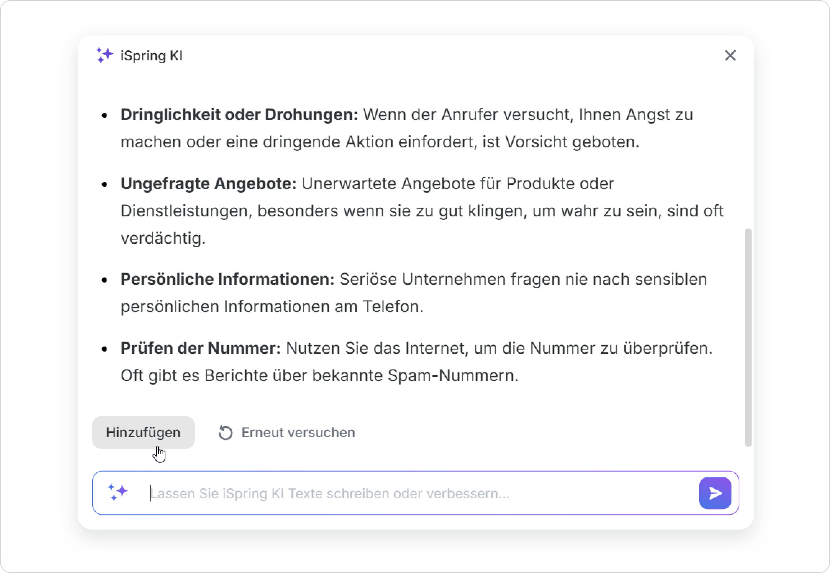Click the circular retry arrow icon
This screenshot has height=573, width=830.
pyautogui.click(x=225, y=432)
